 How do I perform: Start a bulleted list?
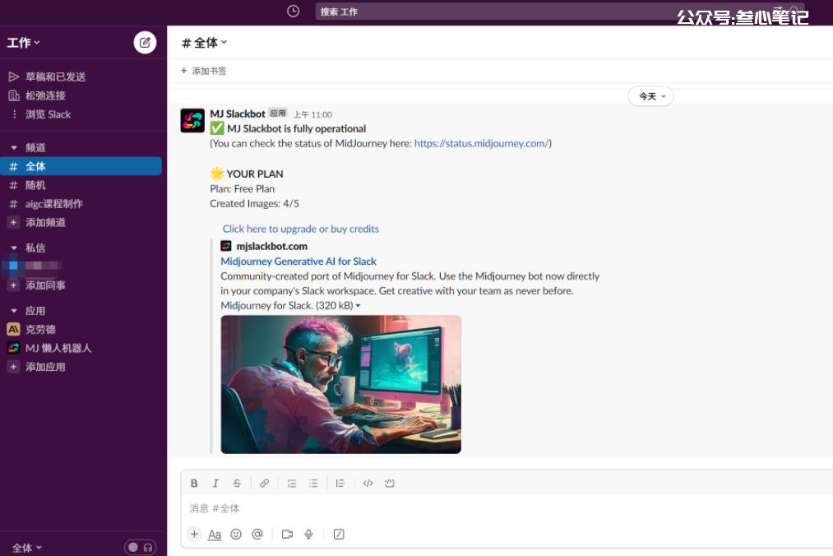(x=313, y=483)
